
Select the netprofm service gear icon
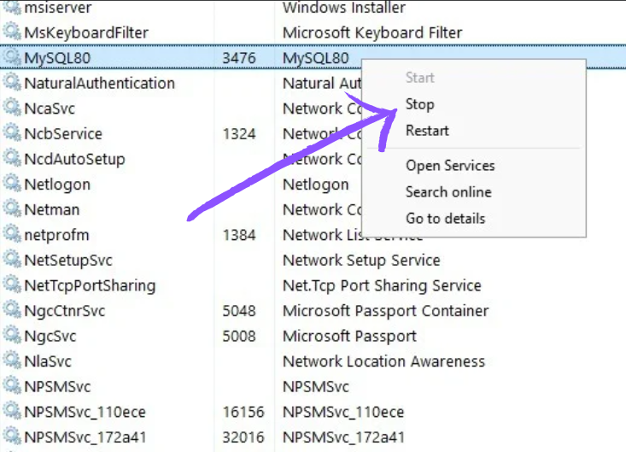pyautogui.click(x=11, y=234)
